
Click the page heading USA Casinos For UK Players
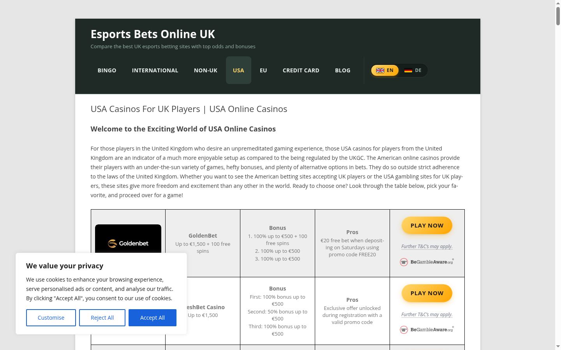point(189,109)
